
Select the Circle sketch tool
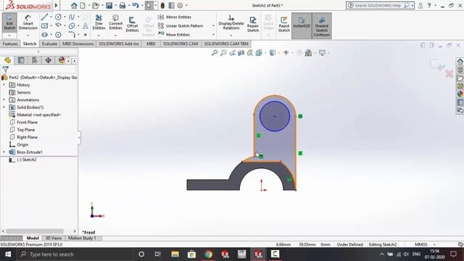(58, 17)
